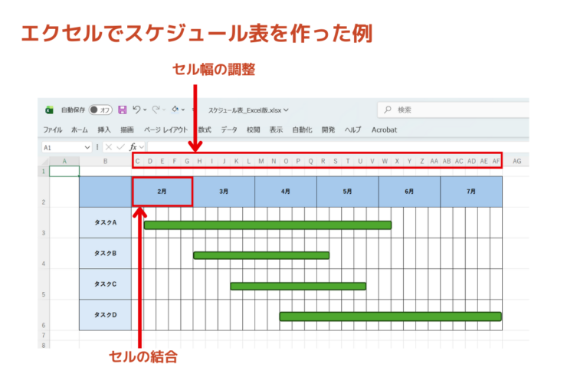This screenshot has width=567, height=387.
Task: Click the タスクC label cell
Action: (x=105, y=284)
